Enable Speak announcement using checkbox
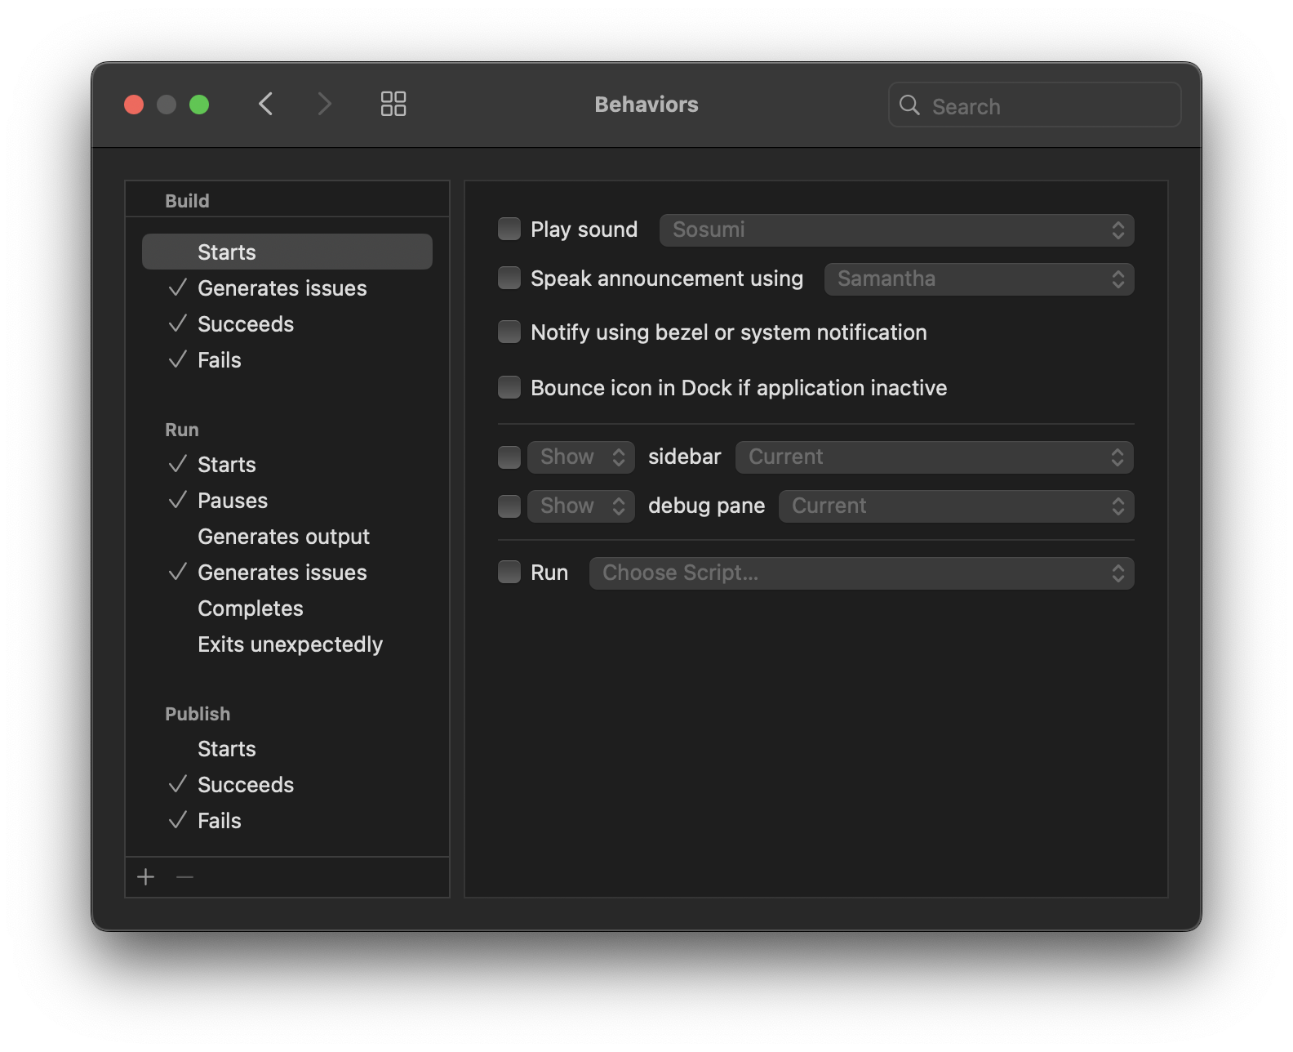Viewport: 1293px width, 1052px height. click(x=509, y=278)
